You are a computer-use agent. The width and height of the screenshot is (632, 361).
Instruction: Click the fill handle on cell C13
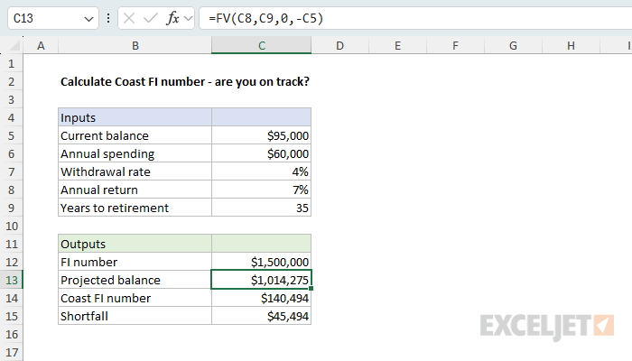(311, 289)
